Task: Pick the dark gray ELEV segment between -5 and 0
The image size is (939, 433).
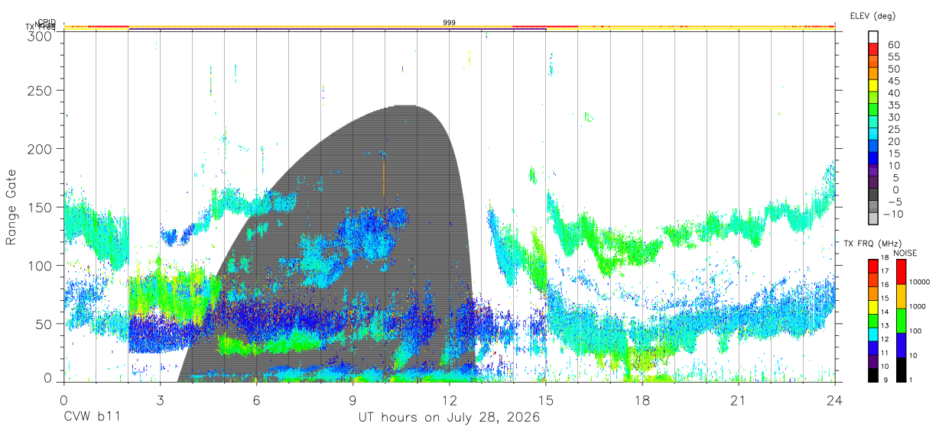Action: (x=873, y=195)
